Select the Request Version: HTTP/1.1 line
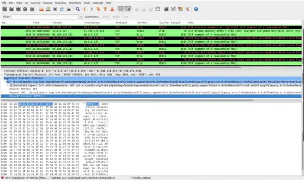 pos(151,96)
